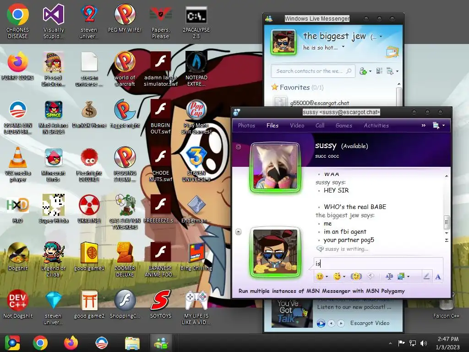Open the Legend of Ziida icon

pos(53,260)
